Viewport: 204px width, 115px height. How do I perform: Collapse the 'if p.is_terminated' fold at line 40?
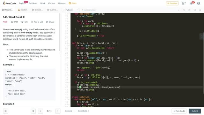[69, 82]
